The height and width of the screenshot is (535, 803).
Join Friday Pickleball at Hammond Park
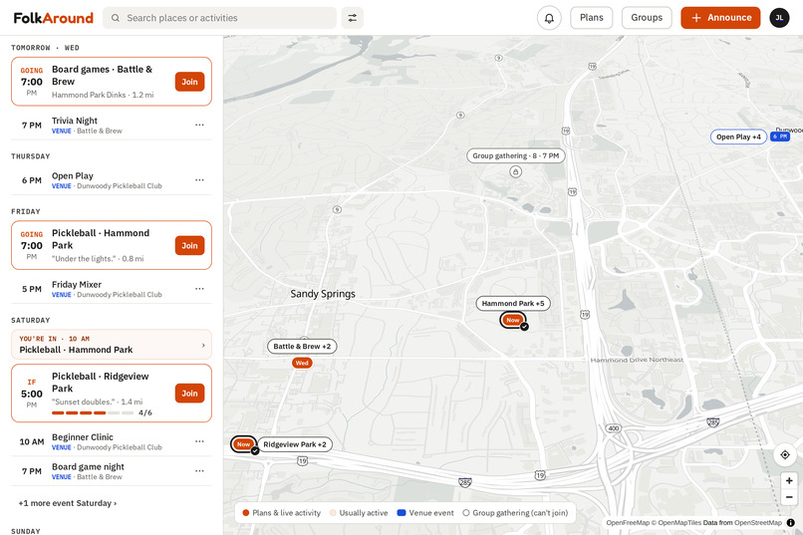tap(189, 246)
